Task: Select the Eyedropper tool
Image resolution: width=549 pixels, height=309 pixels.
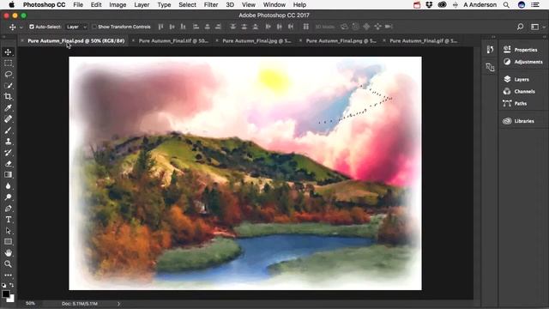Action: 8,108
